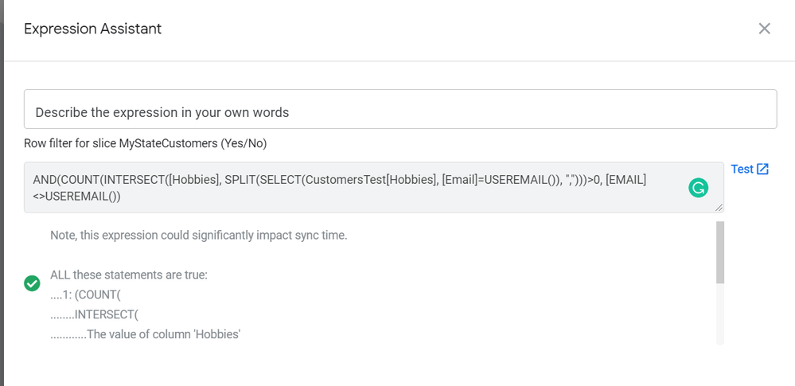Click inside the AND(COUNT(INTERSECT expression text area
795x386 pixels.
(374, 188)
